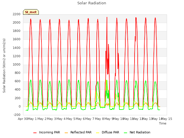Click the Y-axis label Solar Radiation
The height and width of the screenshot is (138, 184).
tap(4, 66)
